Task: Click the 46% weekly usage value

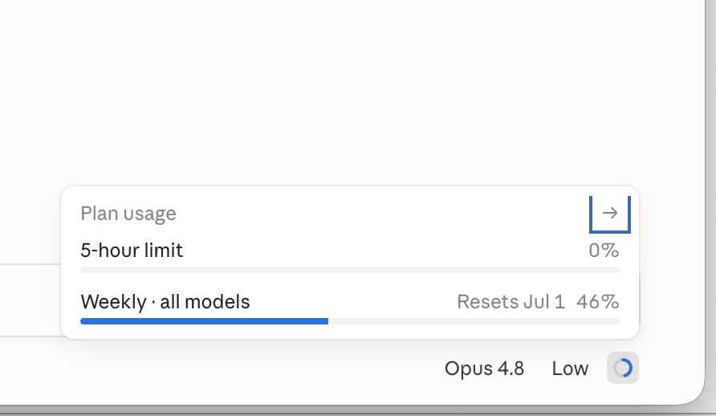Action: pos(598,302)
